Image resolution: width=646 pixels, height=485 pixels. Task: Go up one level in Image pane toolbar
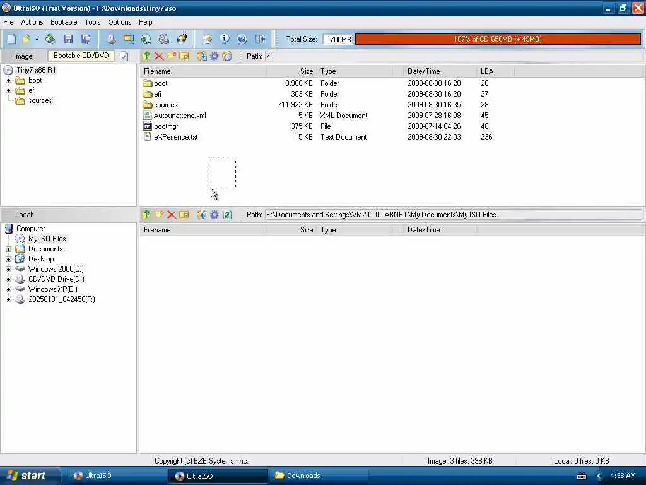[146, 56]
